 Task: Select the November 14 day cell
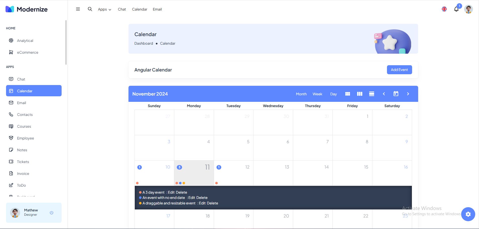tap(313, 173)
